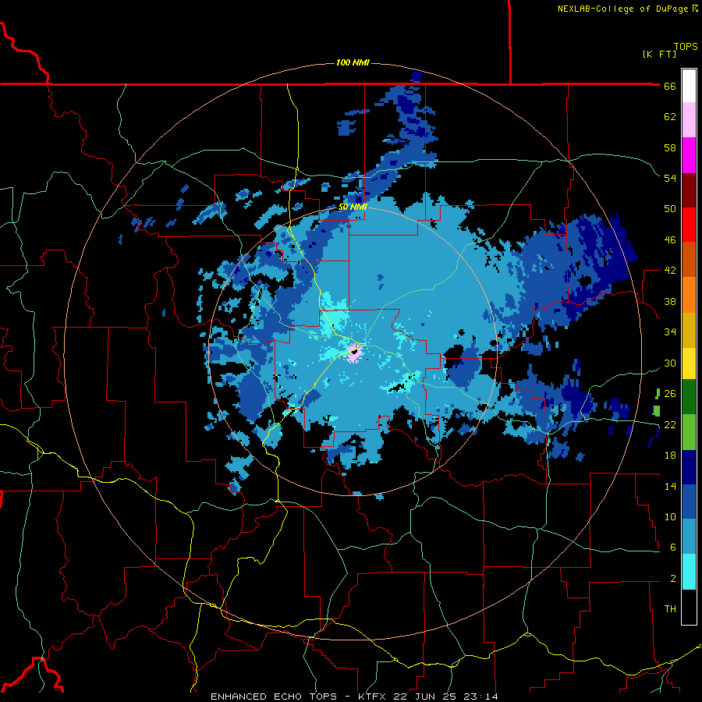Pick the light orange legend band
This screenshot has height=702, width=702.
click(x=689, y=294)
